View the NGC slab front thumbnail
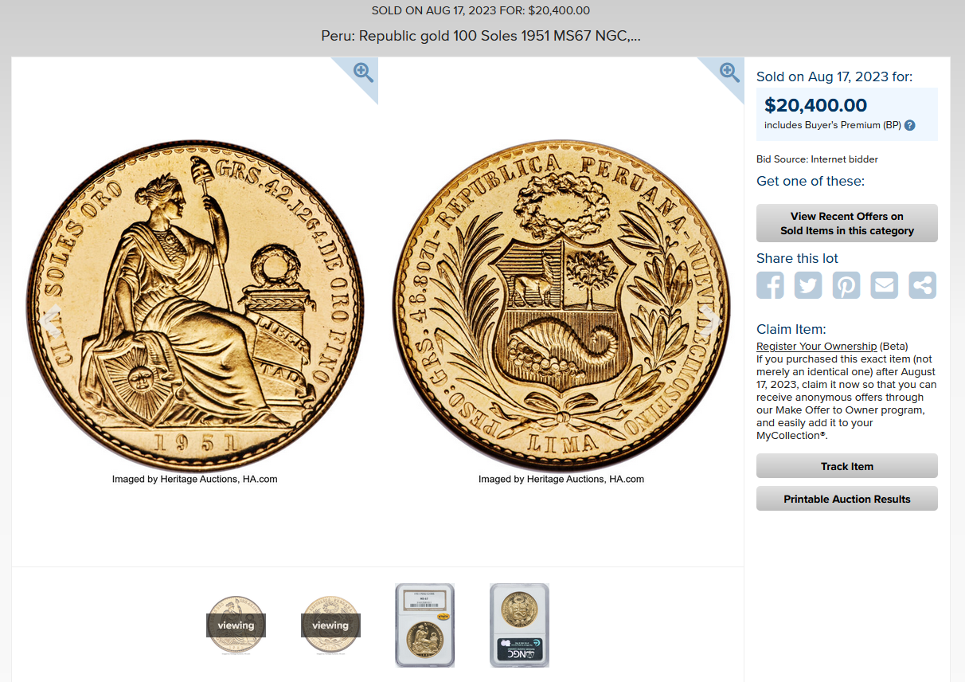 425,625
